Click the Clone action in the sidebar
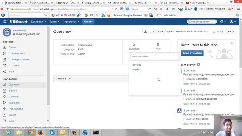The image size is (242, 136). click(12, 48)
